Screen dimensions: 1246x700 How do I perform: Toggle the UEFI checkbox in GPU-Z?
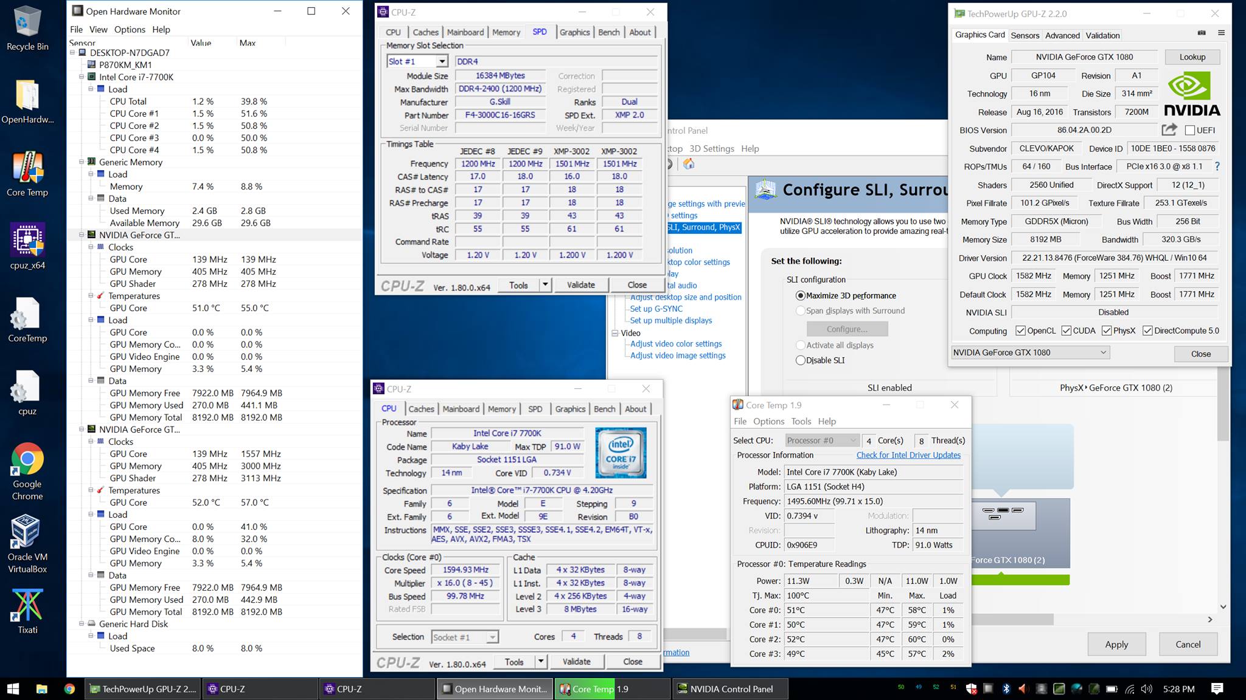1190,130
